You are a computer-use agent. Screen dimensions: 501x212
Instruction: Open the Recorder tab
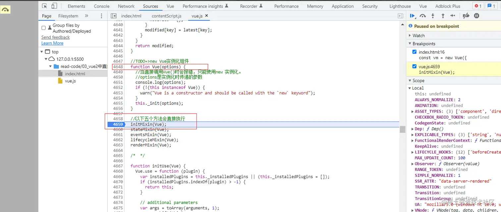251,6
